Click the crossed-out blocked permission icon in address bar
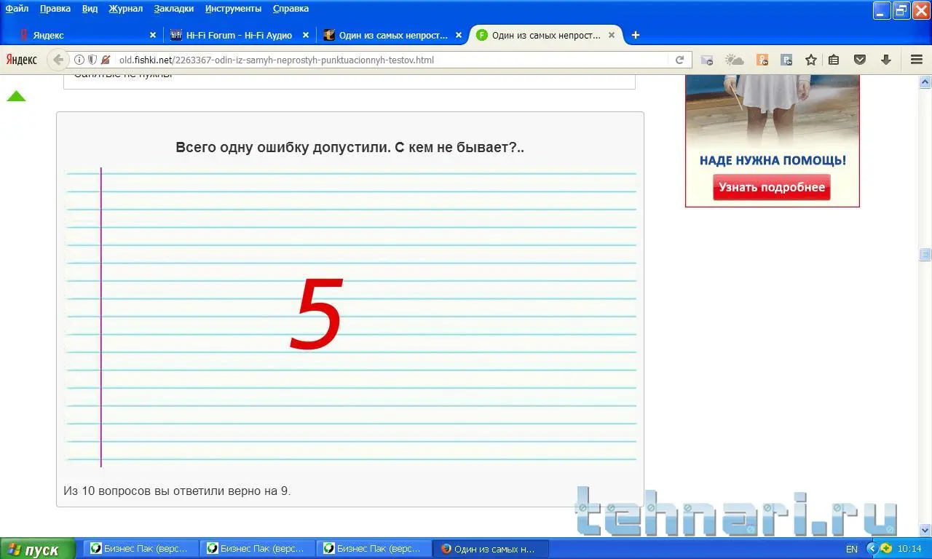 (106, 60)
